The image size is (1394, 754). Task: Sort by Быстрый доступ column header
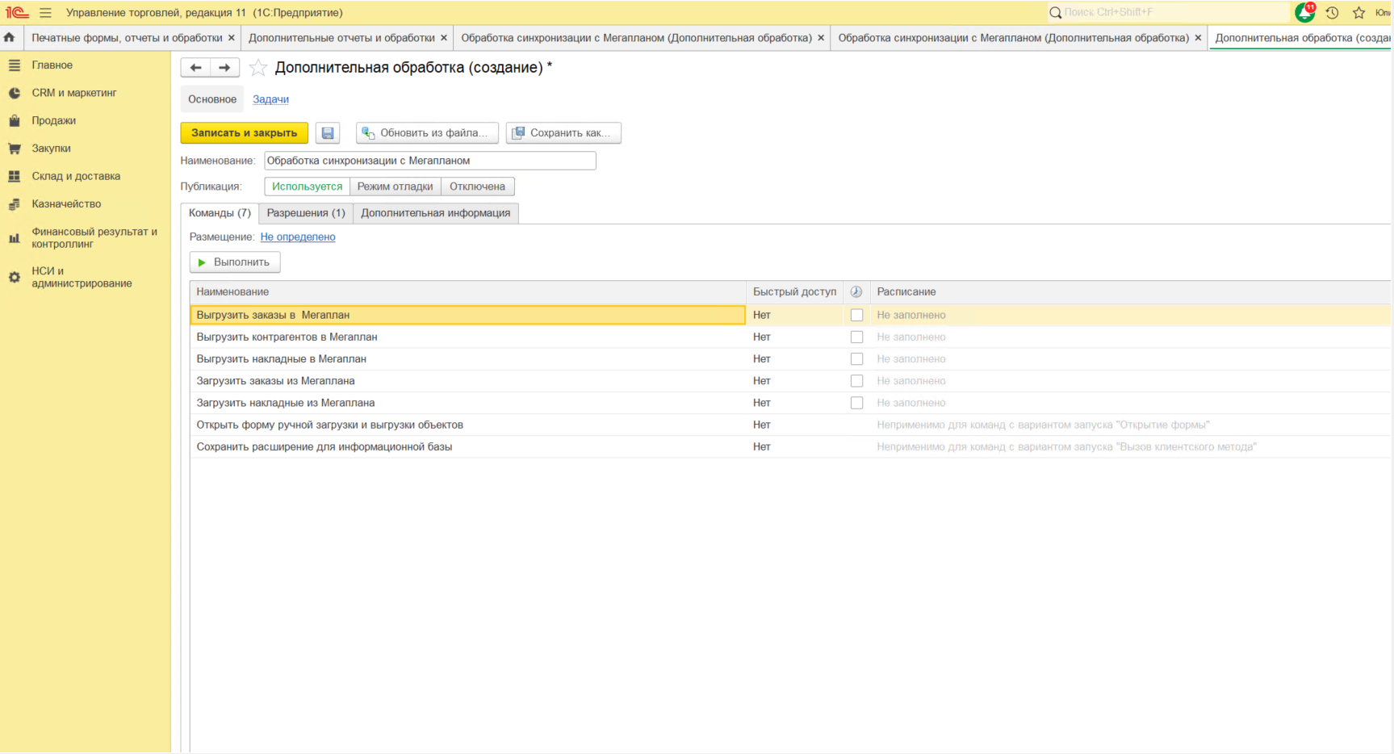795,291
